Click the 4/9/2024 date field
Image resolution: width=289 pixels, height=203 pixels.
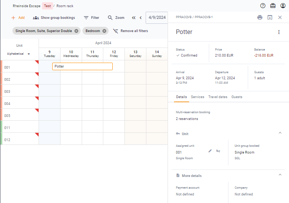pyautogui.click(x=157, y=18)
